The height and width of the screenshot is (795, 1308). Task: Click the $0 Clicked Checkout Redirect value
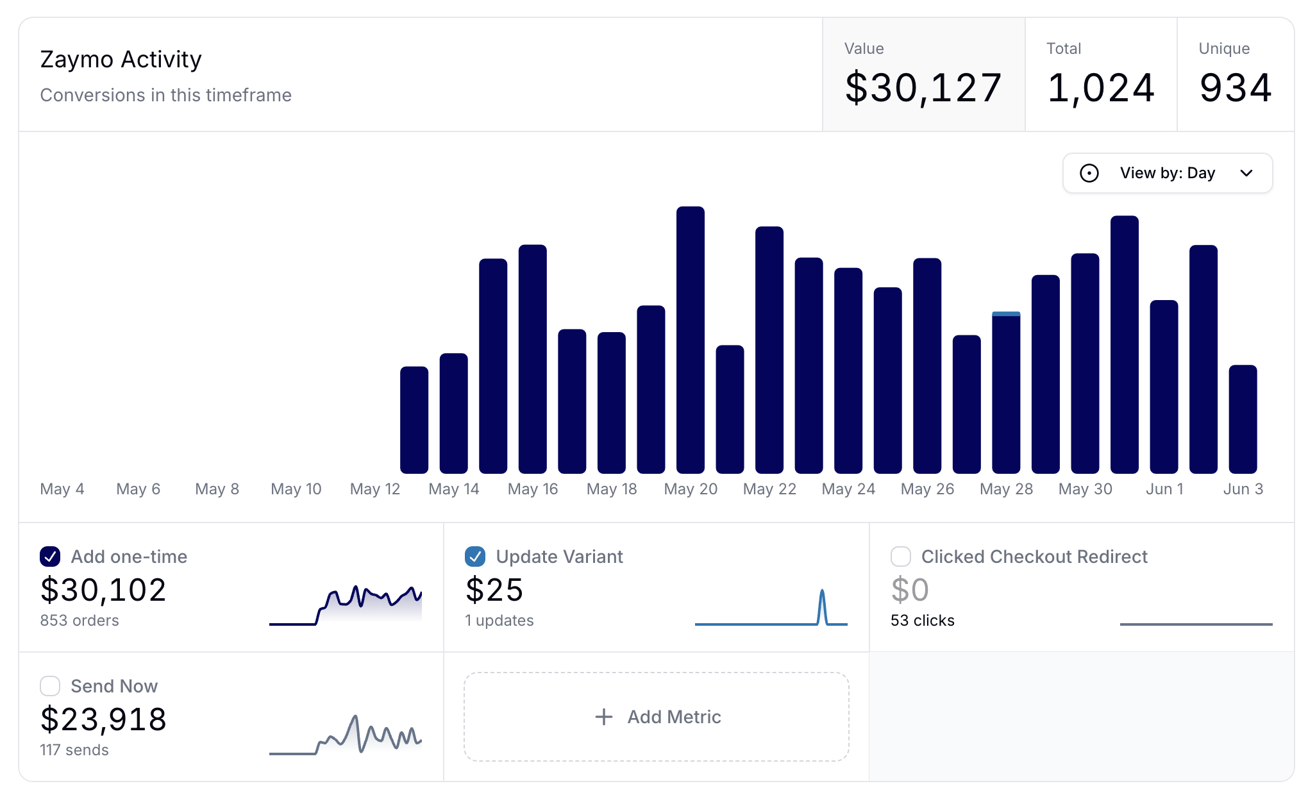pyautogui.click(x=910, y=590)
